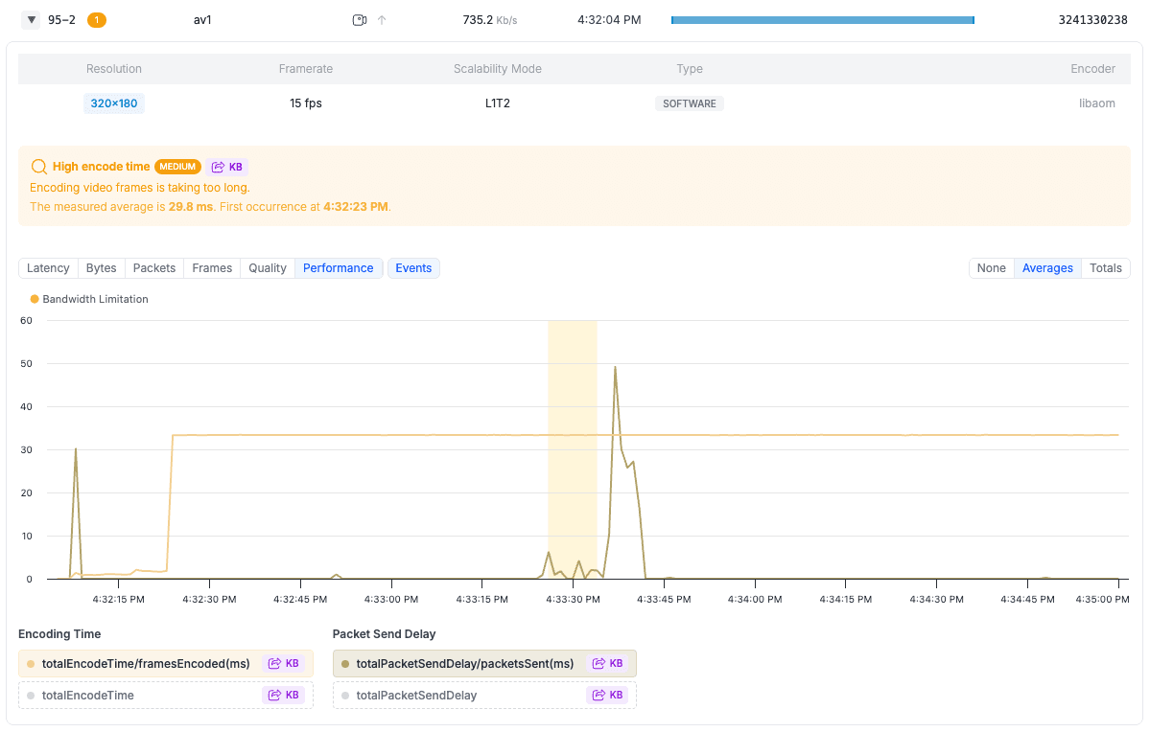Click the upward arrow outbound icon
Screen dimensions: 1150x732
click(382, 20)
